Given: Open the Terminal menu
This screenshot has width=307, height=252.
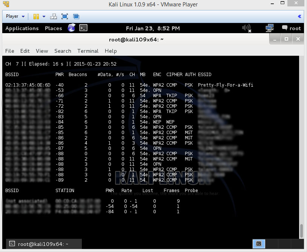Looking at the screenshot, I should click(88, 51).
